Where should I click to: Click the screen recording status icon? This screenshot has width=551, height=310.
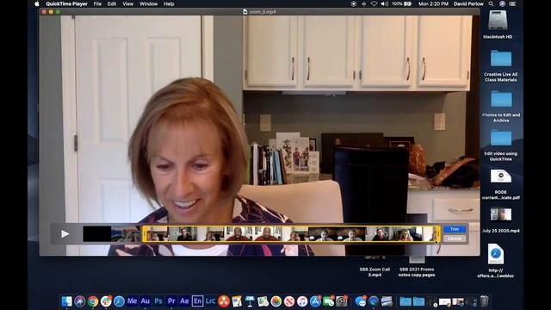click(x=354, y=3)
